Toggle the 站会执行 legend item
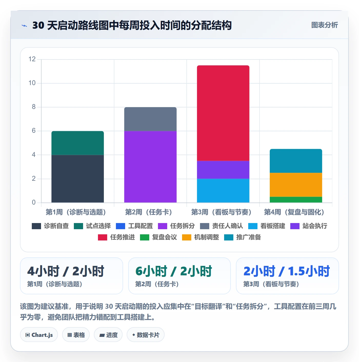The width and height of the screenshot is (359, 362). tap(309, 226)
